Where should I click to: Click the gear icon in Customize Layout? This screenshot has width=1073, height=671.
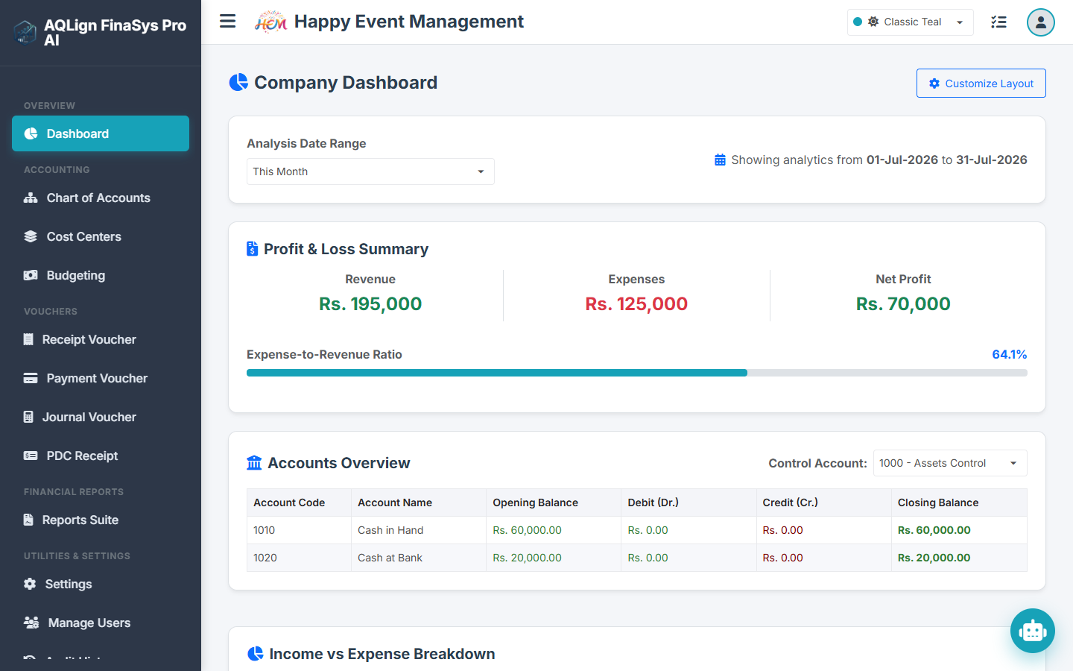pos(934,84)
